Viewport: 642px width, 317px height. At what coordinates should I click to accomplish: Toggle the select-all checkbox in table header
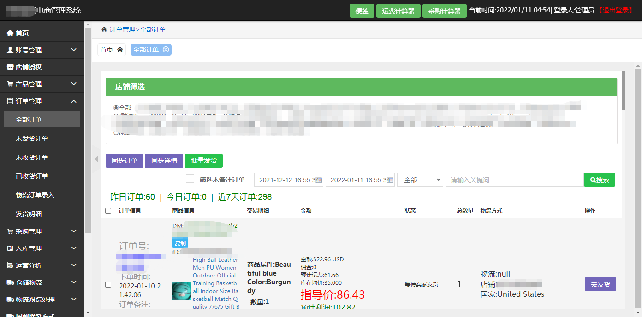(x=108, y=211)
